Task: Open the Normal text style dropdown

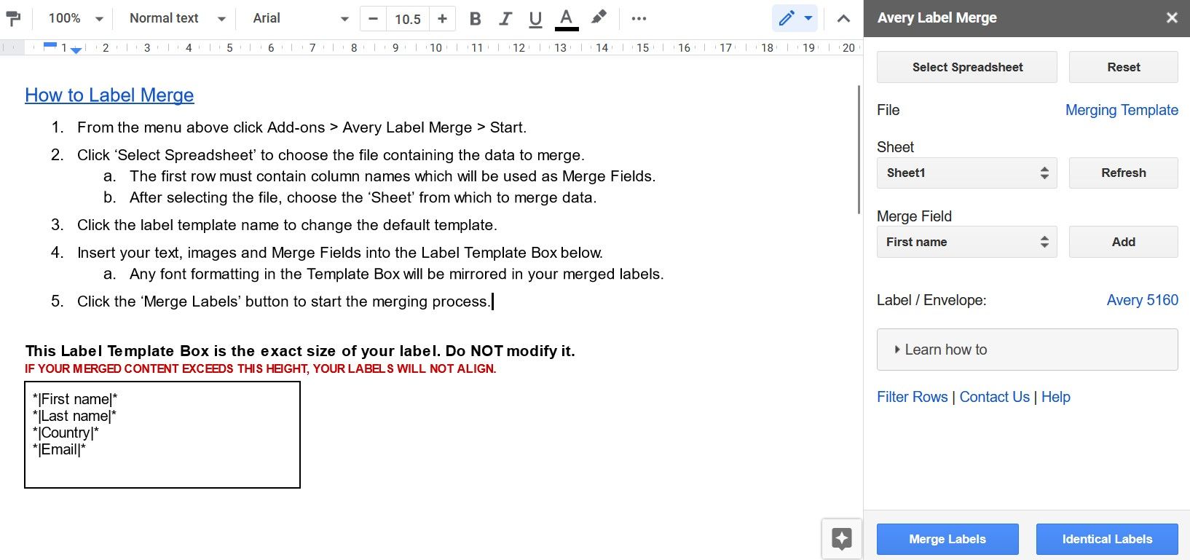Action: coord(177,18)
